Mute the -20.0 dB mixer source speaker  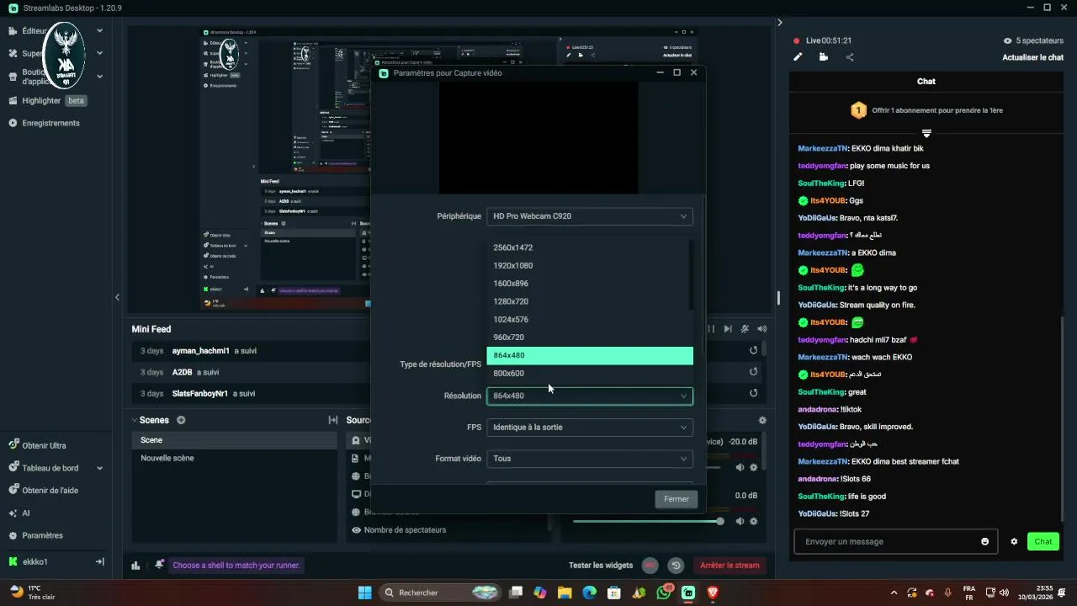pos(740,467)
